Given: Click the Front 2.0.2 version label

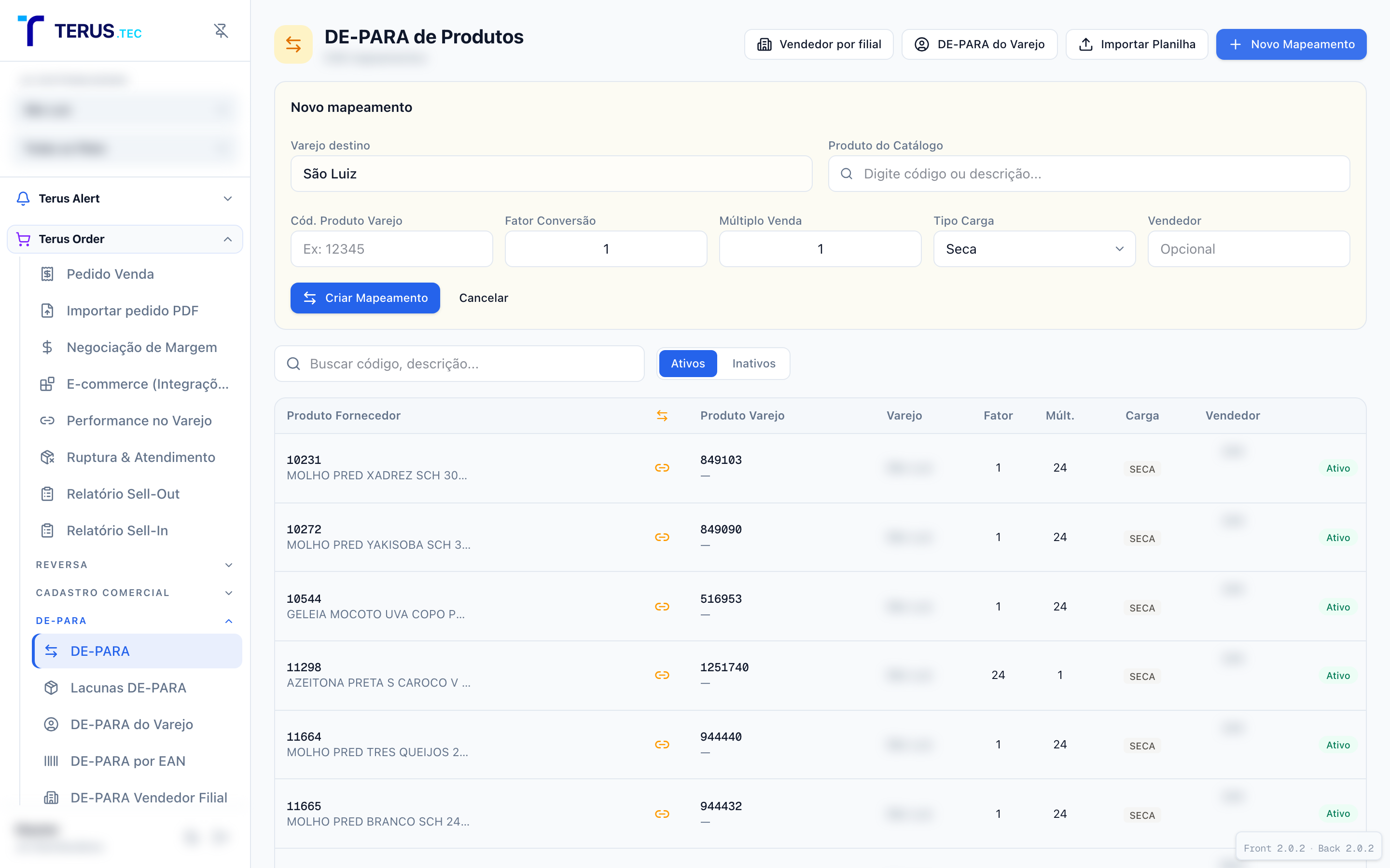Looking at the screenshot, I should tap(1274, 849).
